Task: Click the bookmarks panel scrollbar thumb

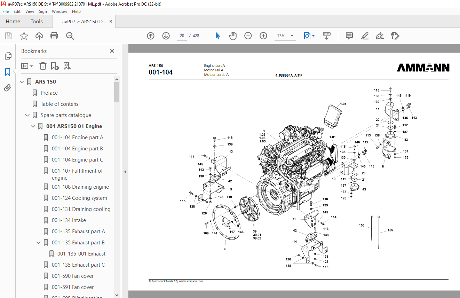Action: coord(117,92)
